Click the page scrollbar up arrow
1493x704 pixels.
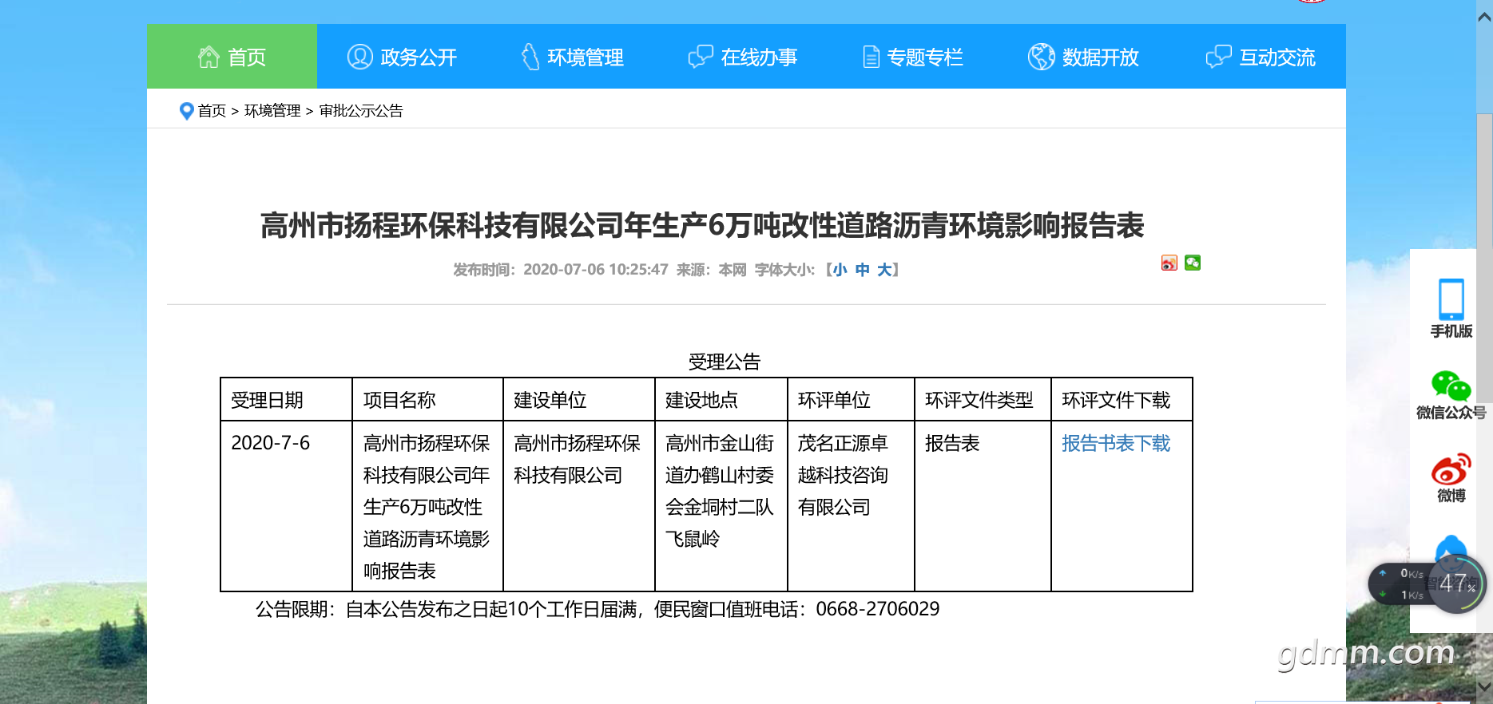[x=1485, y=16]
